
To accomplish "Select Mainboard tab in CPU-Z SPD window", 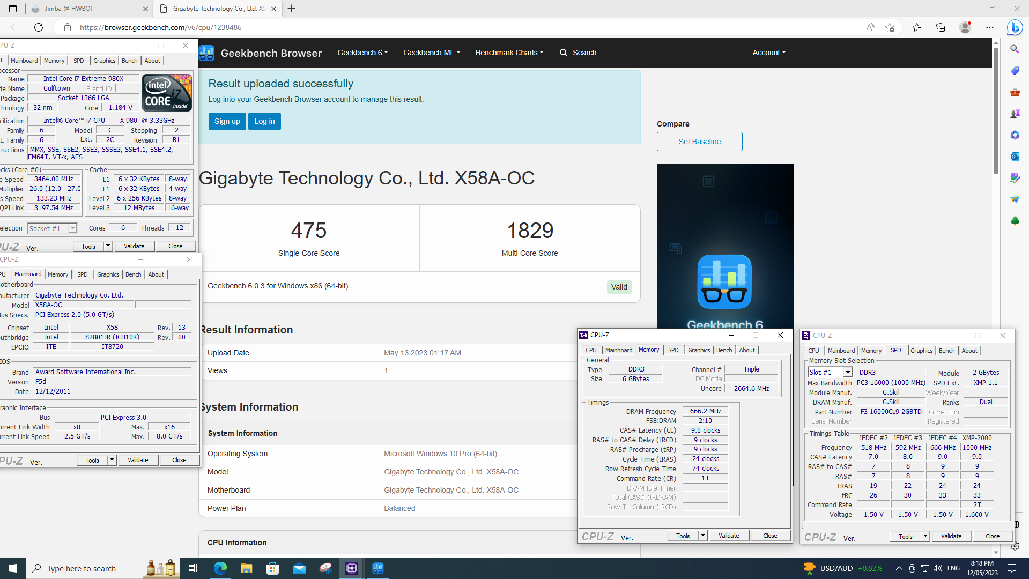I will point(841,351).
